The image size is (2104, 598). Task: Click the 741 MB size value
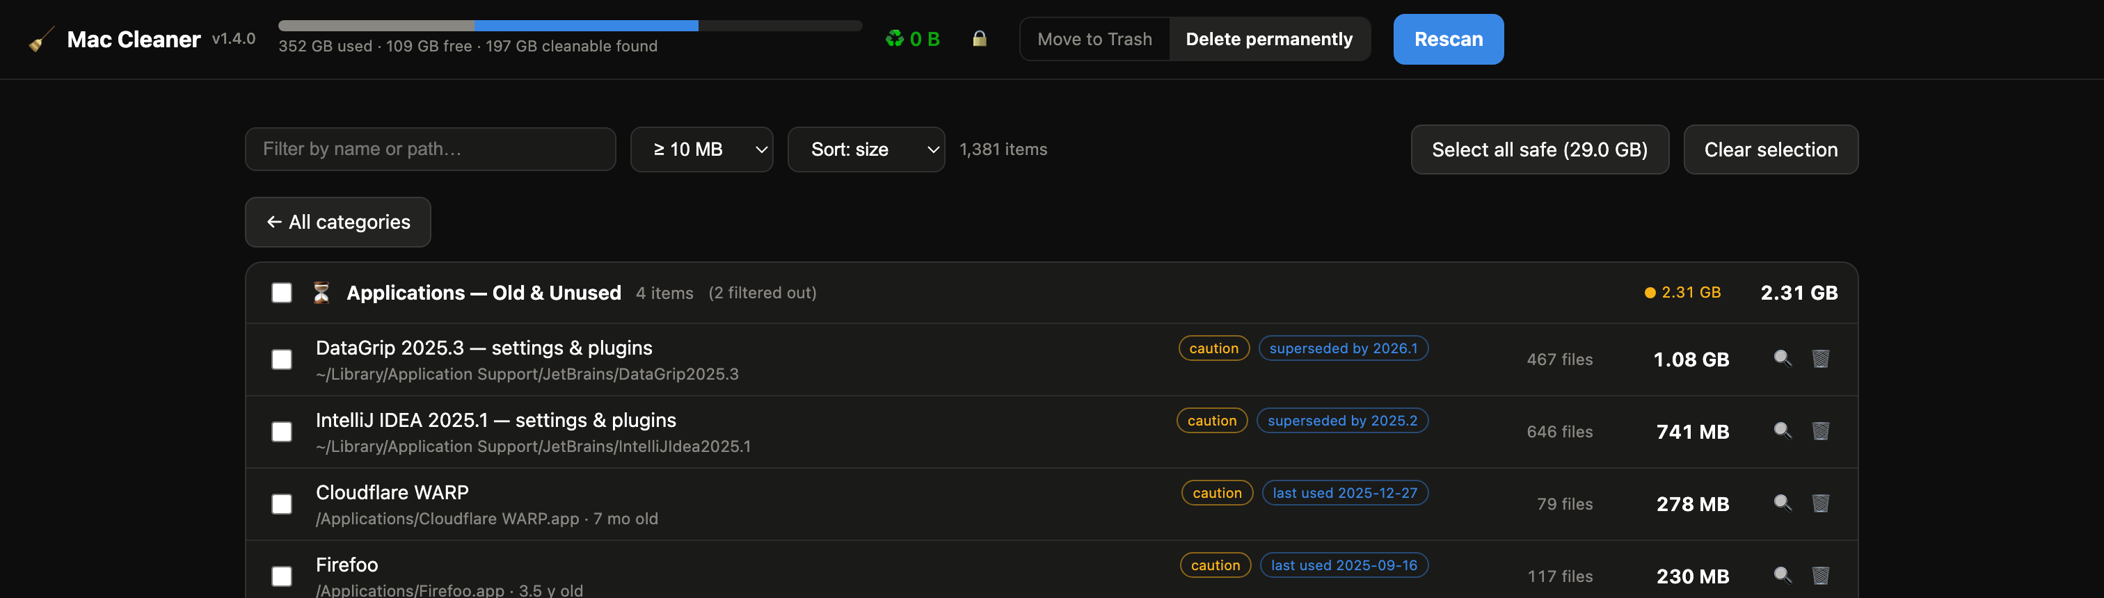[1692, 432]
